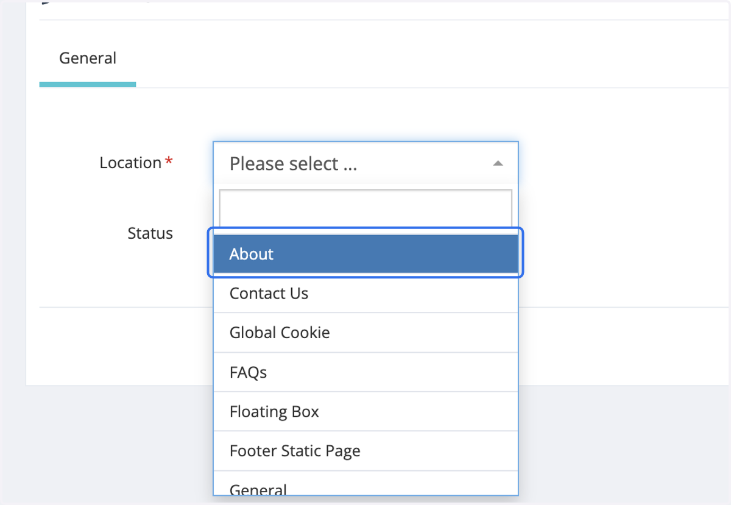This screenshot has width=731, height=505.
Task: Focus the search box inside the Location dropdown
Action: tap(365, 208)
